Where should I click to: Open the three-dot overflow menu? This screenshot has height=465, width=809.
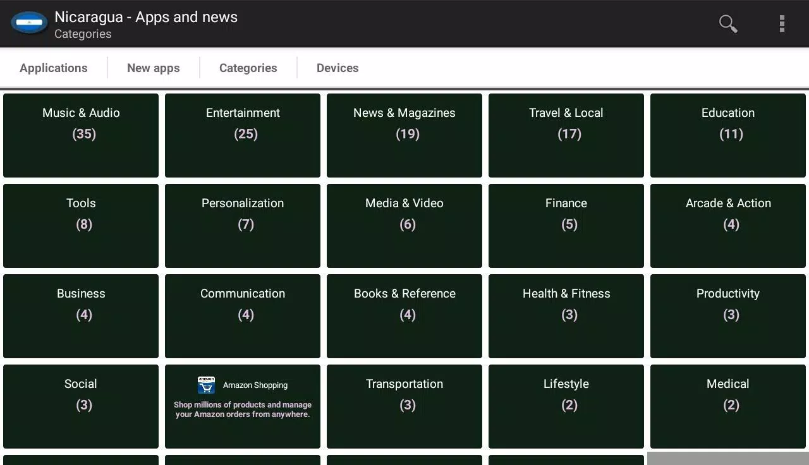(782, 24)
